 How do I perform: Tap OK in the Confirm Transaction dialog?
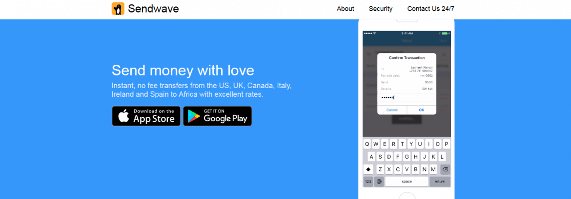point(421,109)
